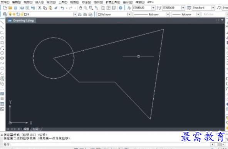Click the Zoom Previous icon
This screenshot has width=228, height=149.
(96, 8)
